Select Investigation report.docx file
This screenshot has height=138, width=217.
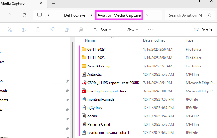tap(107, 91)
